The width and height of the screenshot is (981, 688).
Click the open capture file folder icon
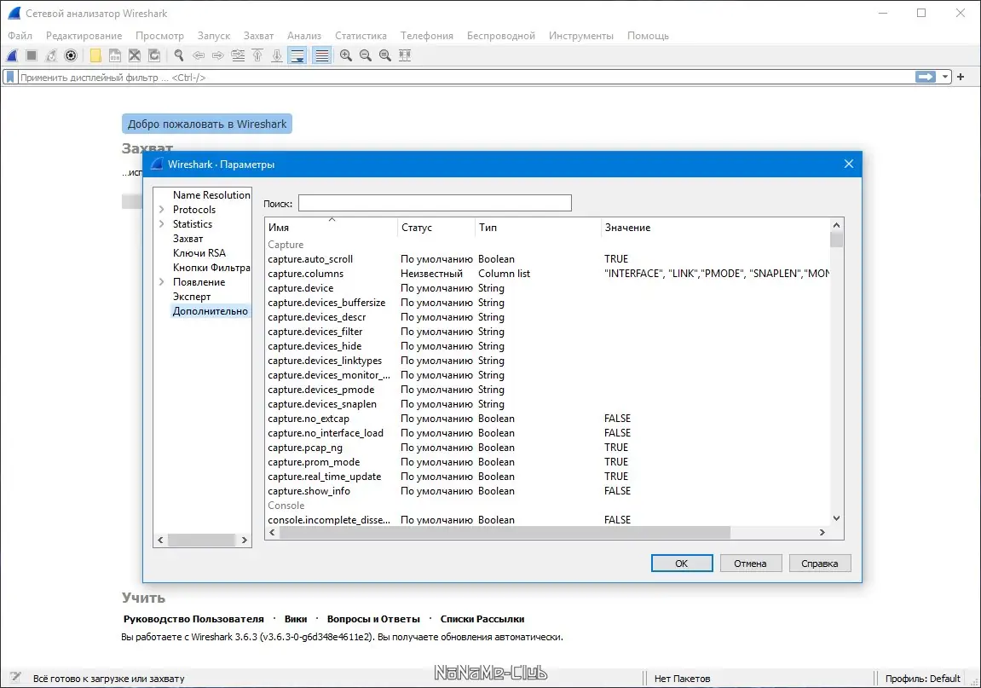(x=95, y=55)
